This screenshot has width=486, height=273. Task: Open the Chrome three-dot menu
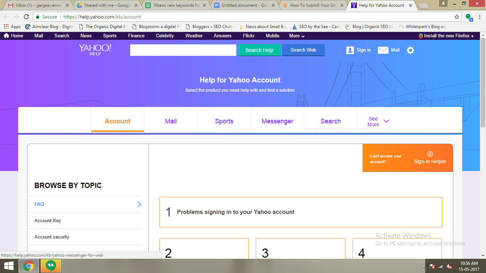480,17
